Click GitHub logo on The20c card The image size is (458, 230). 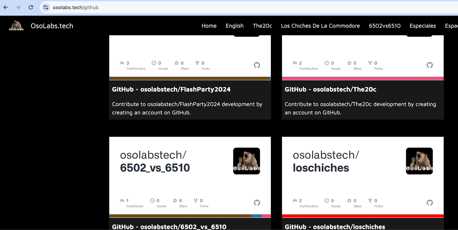click(x=430, y=65)
